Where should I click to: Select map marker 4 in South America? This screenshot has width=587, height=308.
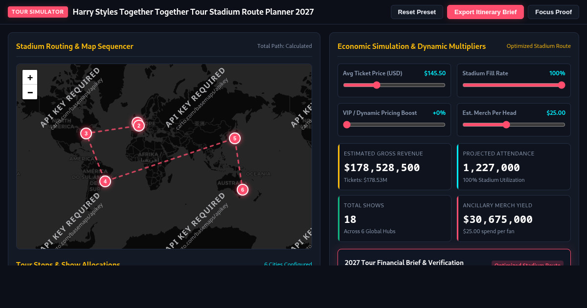105,181
